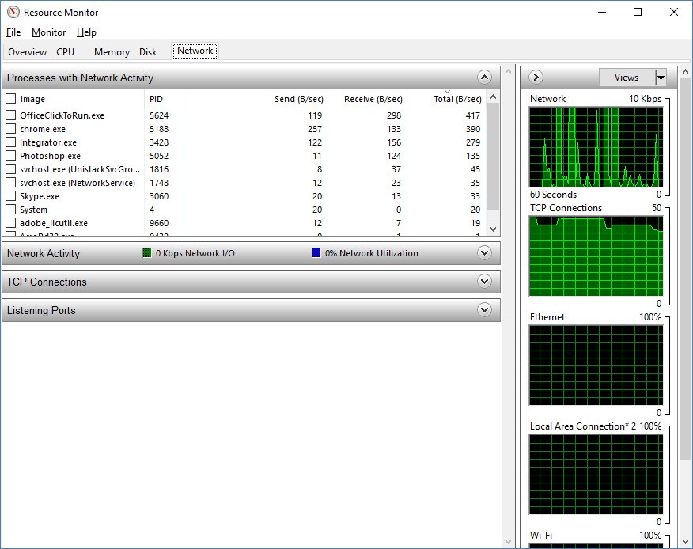Enable the Skype.exe filter checkbox
The height and width of the screenshot is (549, 693).
pos(11,196)
